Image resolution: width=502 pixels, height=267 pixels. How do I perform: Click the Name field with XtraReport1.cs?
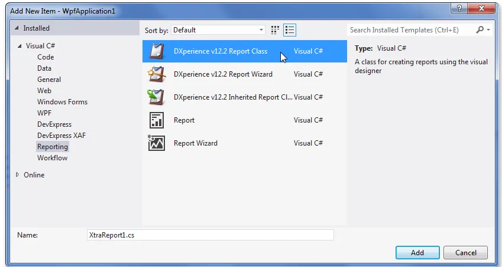click(210, 235)
